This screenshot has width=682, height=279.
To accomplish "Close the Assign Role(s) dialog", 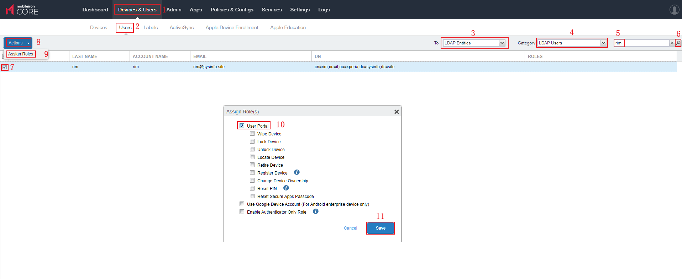I will tap(397, 112).
